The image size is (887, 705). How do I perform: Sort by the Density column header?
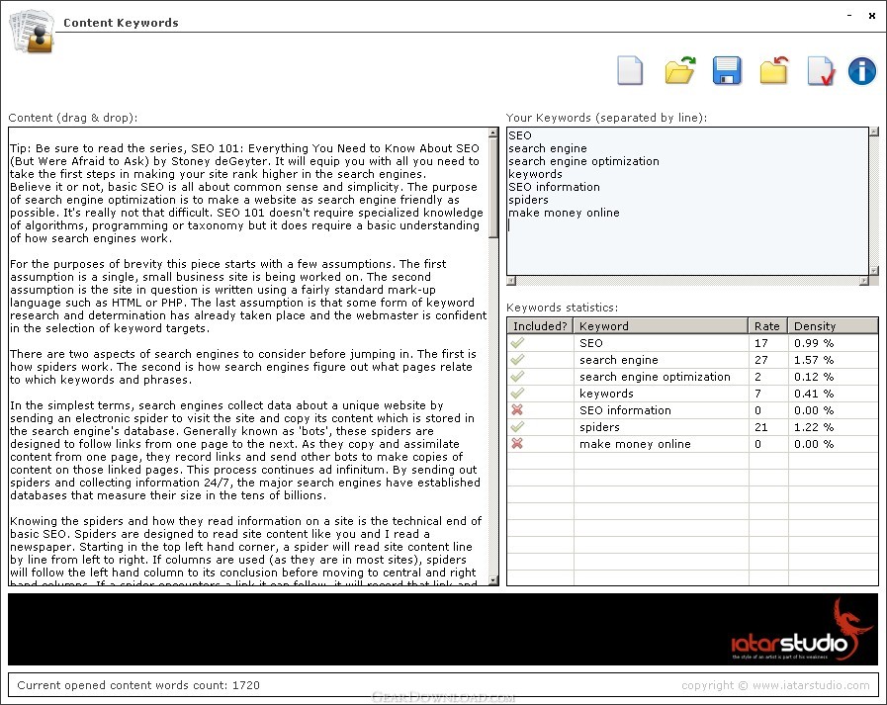coord(833,326)
